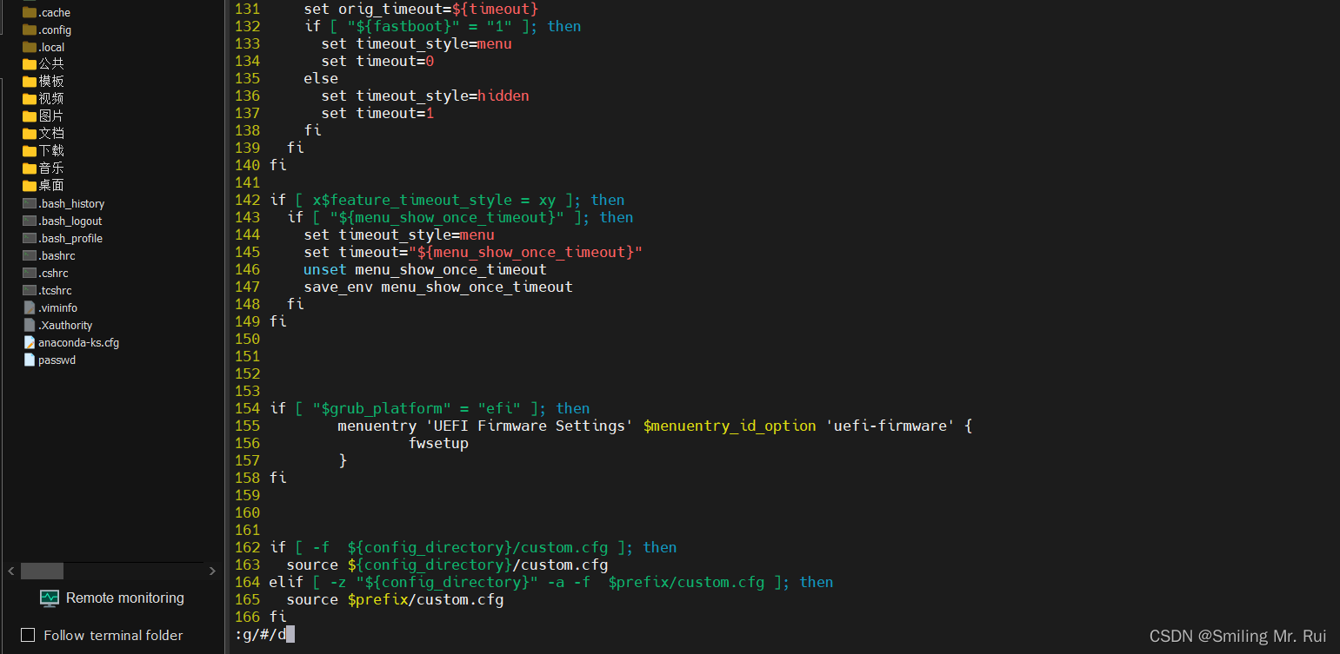The height and width of the screenshot is (654, 1340).
Task: Select the 视频 folder icon
Action: click(30, 98)
